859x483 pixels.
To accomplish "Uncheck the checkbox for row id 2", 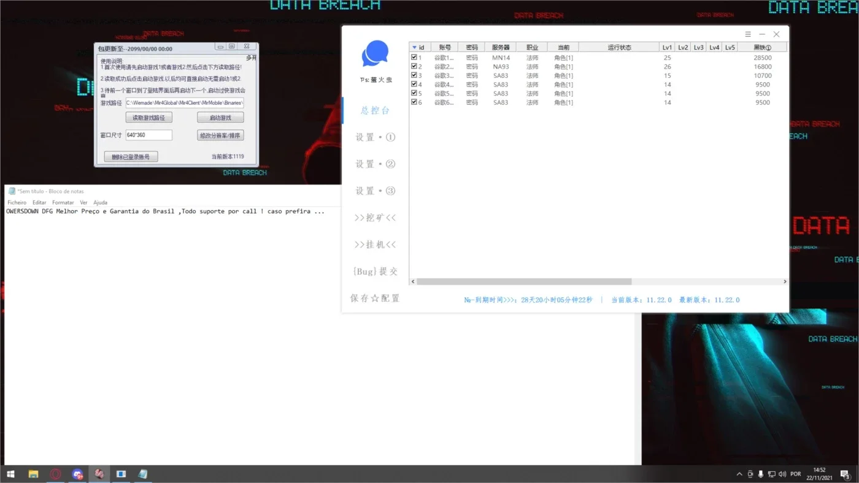I will 414,66.
